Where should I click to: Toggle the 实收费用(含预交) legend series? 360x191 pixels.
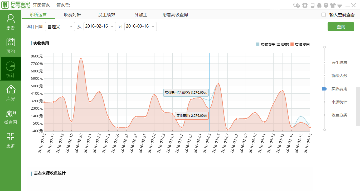click(273, 44)
